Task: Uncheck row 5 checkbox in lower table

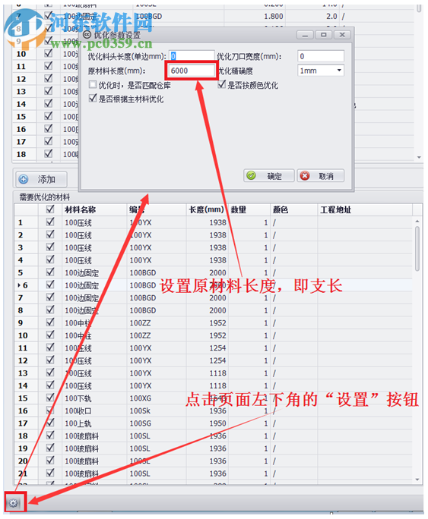Action: (x=50, y=272)
